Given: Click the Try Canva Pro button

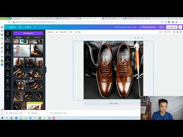Looking at the screenshot, I should pyautogui.click(x=148, y=27).
